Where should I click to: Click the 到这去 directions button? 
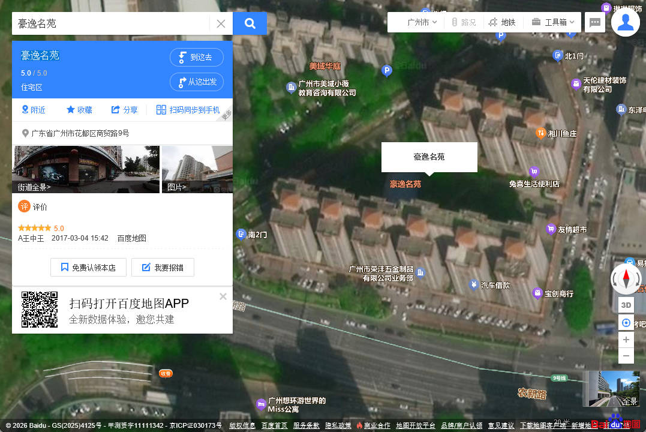[x=197, y=58]
